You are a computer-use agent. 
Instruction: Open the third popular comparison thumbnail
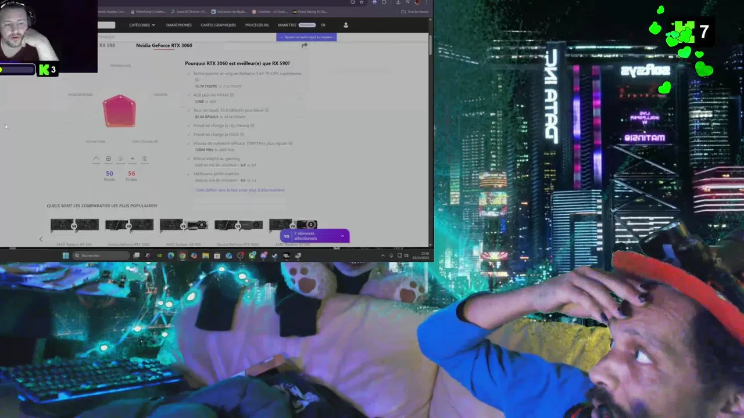pos(184,225)
